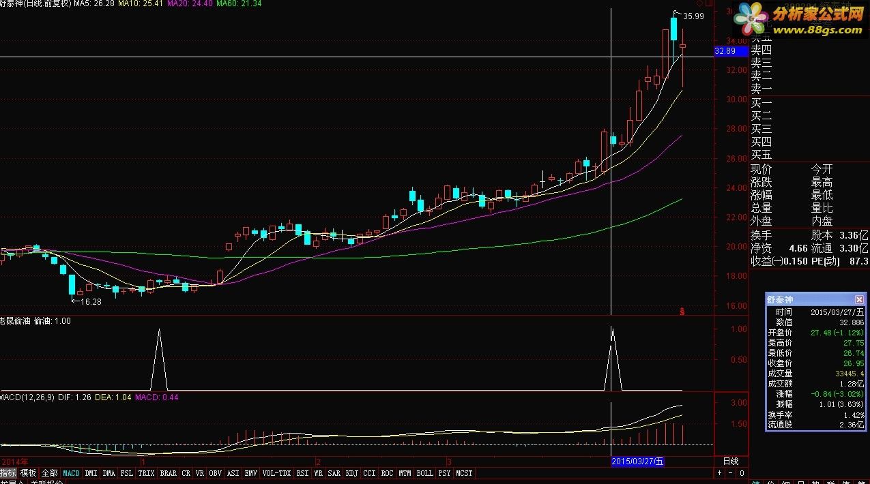870x484 pixels.
Task: Select the CR indicator tab
Action: pyautogui.click(x=186, y=472)
